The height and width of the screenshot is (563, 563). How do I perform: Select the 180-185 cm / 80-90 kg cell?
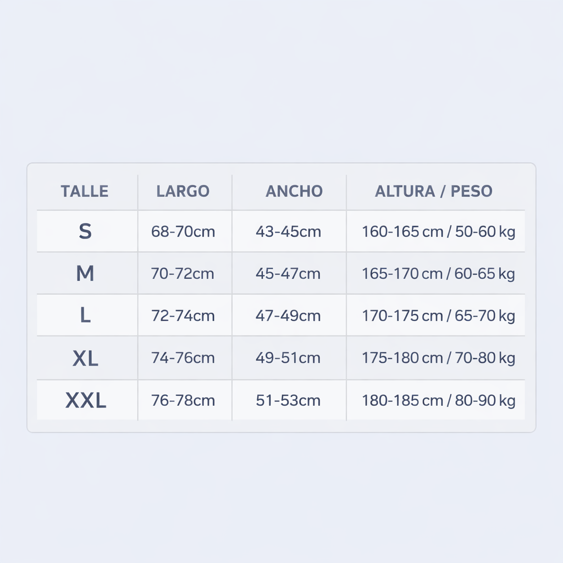point(438,400)
